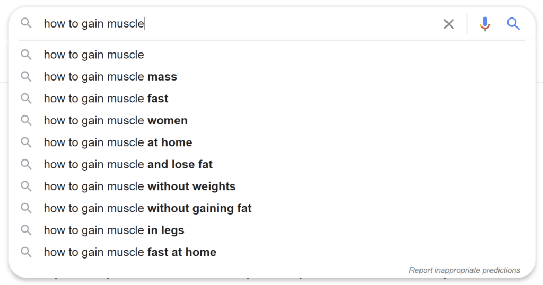543x285 pixels.
Task: Select suggestion 'how to gain muscle'
Action: (272, 55)
